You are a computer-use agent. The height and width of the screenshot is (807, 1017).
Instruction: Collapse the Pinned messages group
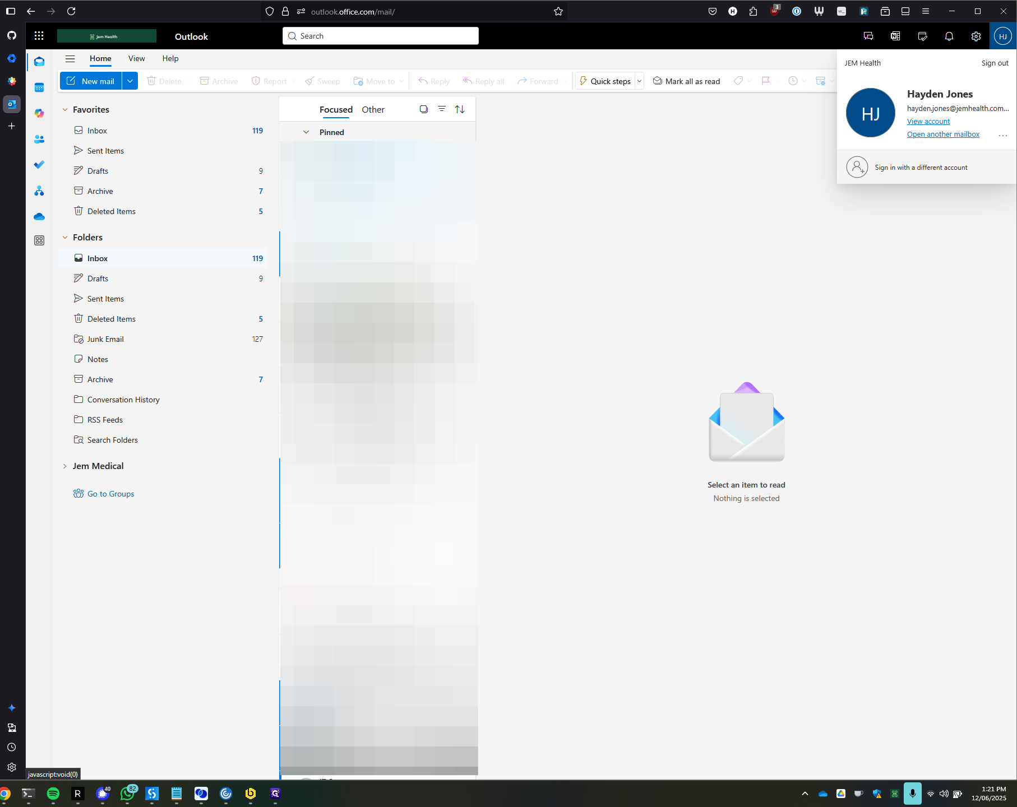(306, 132)
